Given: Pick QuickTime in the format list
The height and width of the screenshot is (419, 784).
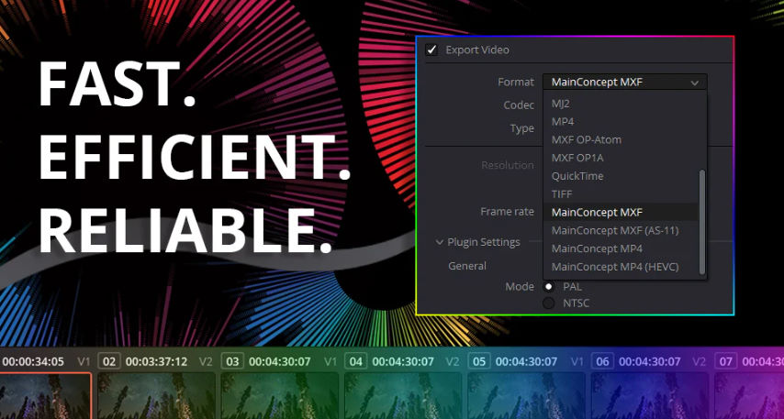Looking at the screenshot, I should point(577,176).
